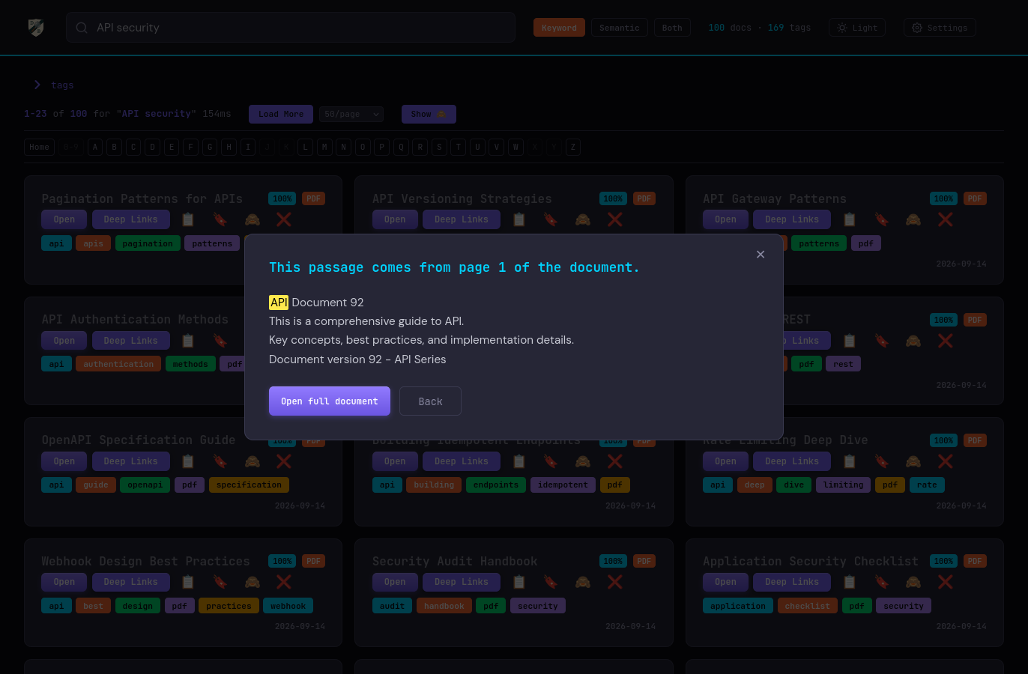This screenshot has height=674, width=1028.
Task: Load More results
Action: (x=281, y=114)
